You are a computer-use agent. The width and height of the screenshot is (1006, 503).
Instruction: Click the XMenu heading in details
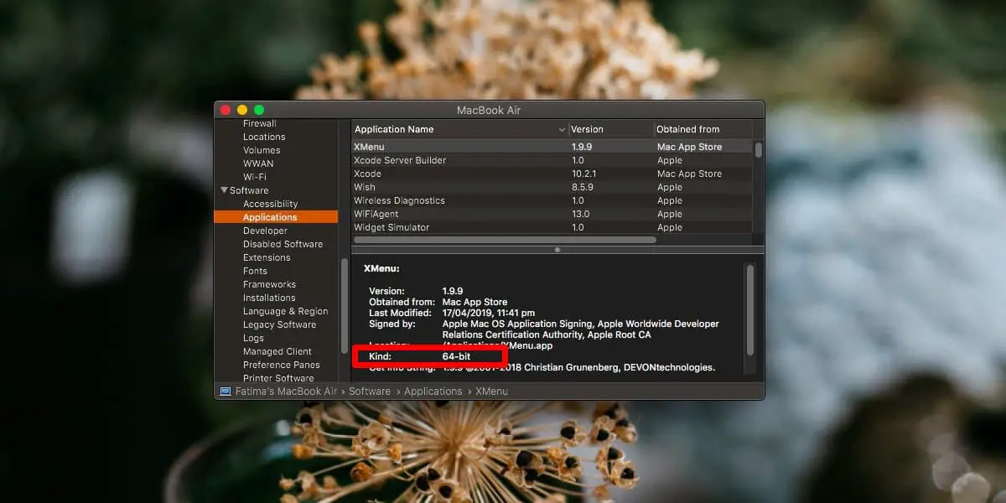[x=381, y=269]
